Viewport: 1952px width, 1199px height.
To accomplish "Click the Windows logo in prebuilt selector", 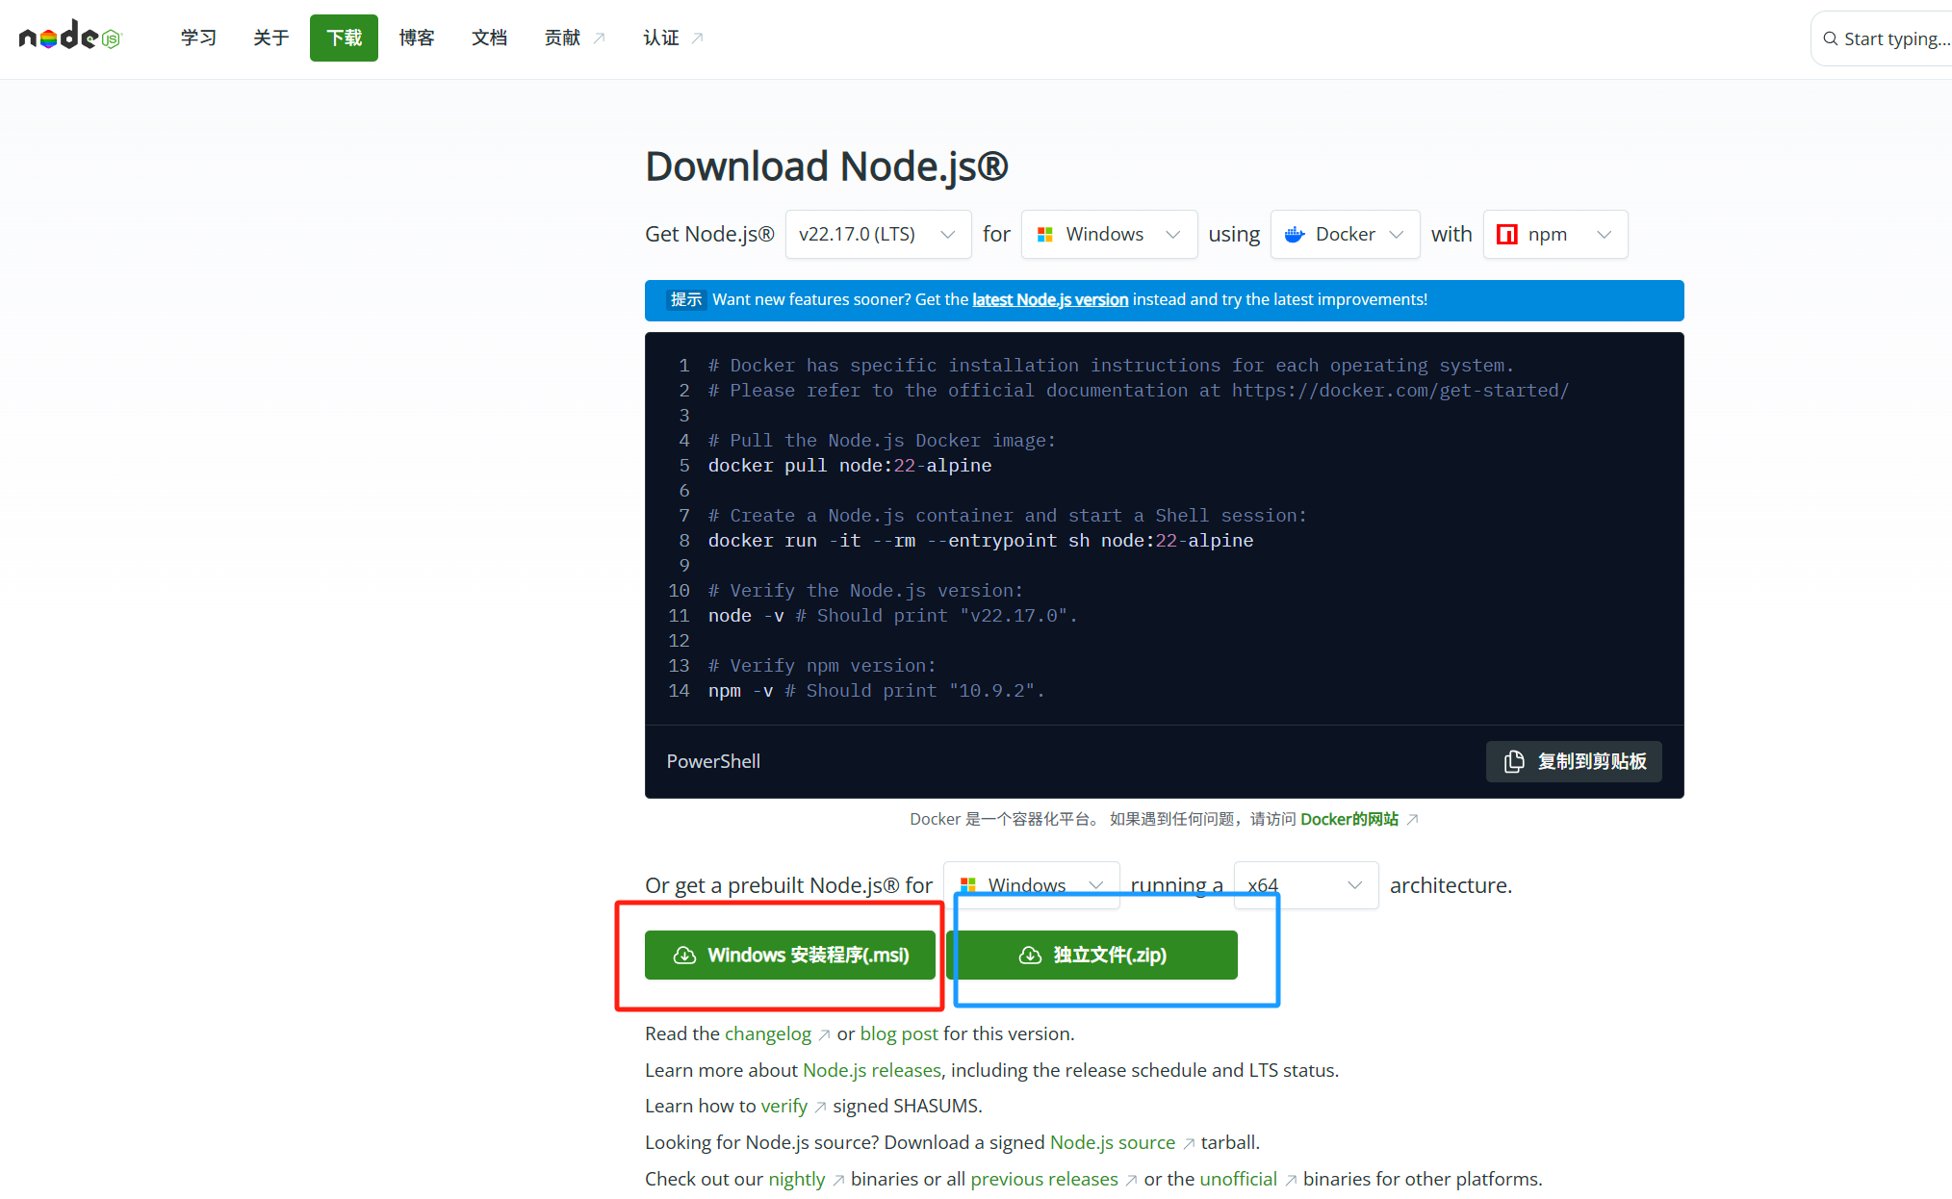I will 967,884.
